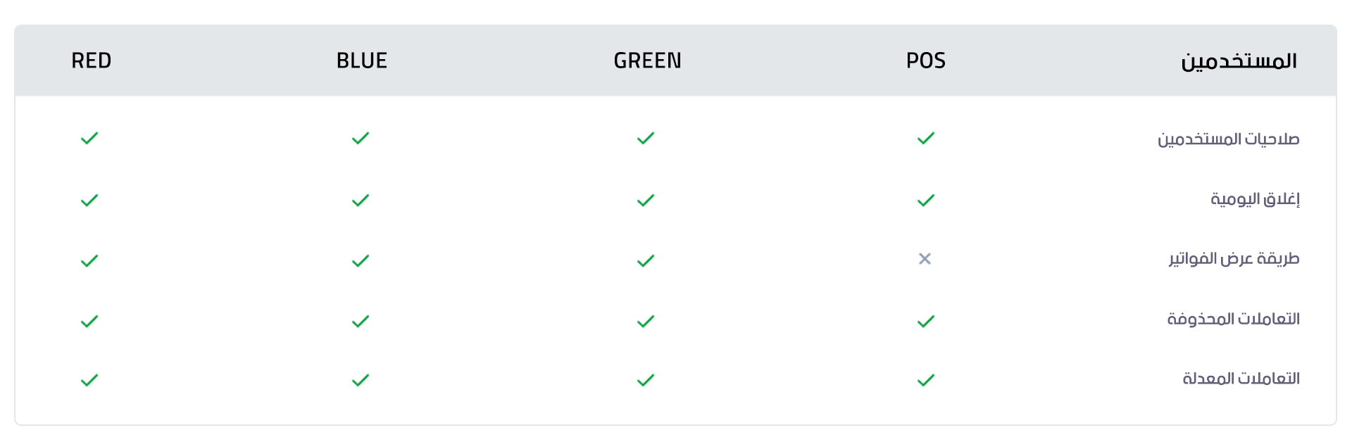The height and width of the screenshot is (442, 1352).
Task: Select the BLUE column header
Action: pos(362,61)
